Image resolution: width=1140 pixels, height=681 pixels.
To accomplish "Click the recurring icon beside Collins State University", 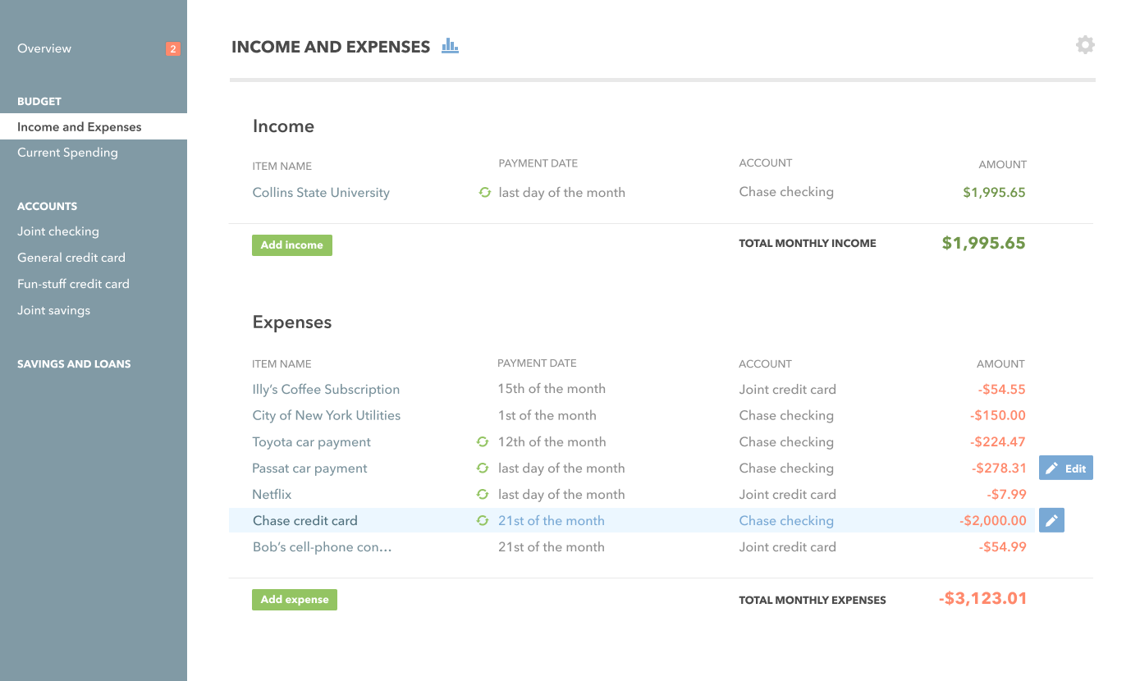I will point(484,192).
